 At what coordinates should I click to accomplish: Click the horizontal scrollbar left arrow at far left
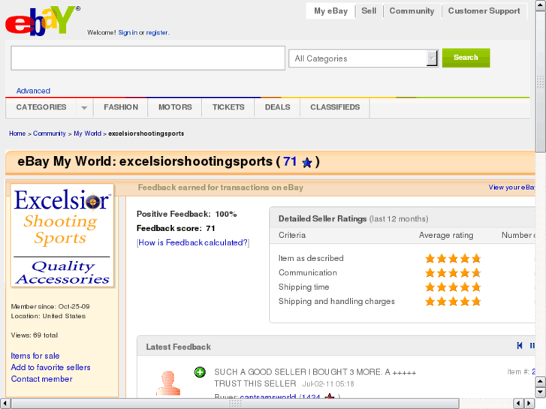pos(5,404)
